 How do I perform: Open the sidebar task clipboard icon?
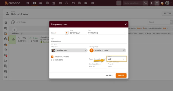[6, 28]
